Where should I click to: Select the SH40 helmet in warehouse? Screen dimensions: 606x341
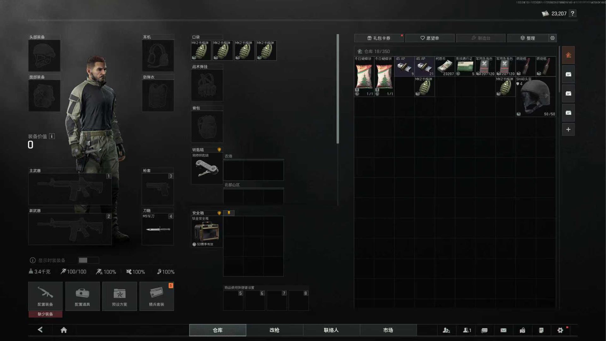tap(536, 97)
